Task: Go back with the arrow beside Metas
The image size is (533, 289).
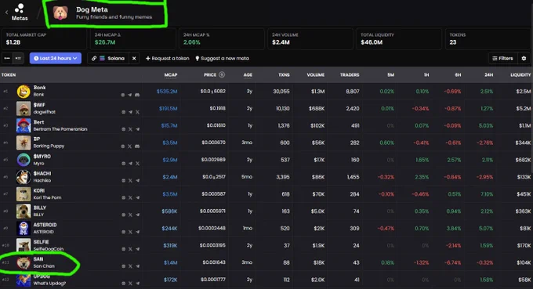Action: point(6,13)
